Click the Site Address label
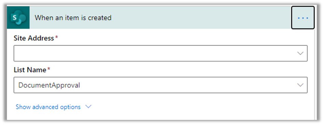 34,38
